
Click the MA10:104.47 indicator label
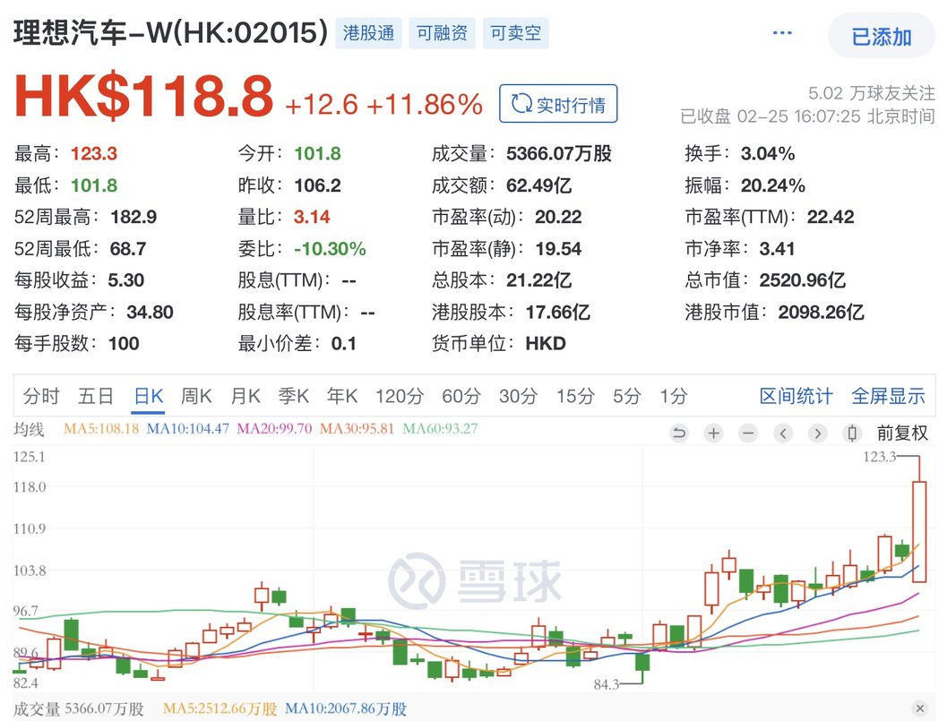(188, 429)
